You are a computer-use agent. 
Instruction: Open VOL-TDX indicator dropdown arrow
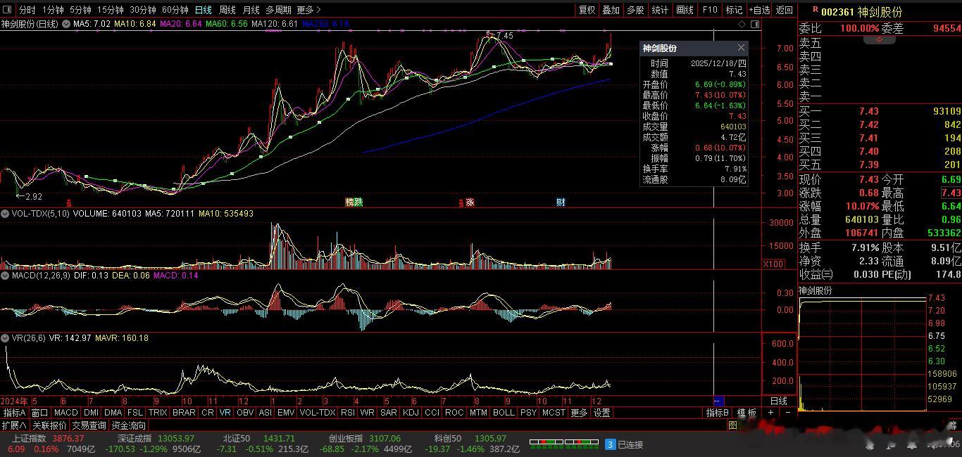pyautogui.click(x=4, y=213)
